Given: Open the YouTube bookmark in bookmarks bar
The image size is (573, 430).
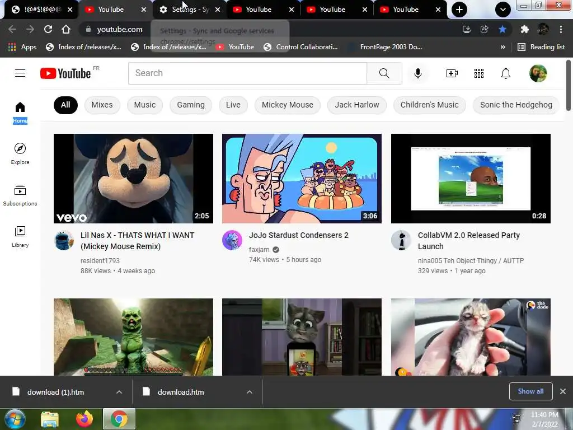Looking at the screenshot, I should point(234,47).
